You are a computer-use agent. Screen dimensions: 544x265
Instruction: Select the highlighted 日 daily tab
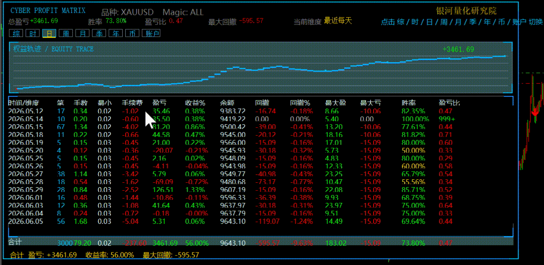click(x=49, y=33)
